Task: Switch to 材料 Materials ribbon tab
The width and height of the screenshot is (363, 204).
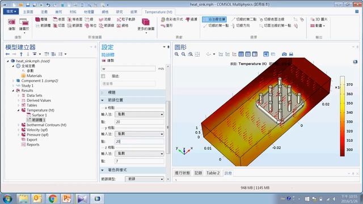Action: pyautogui.click(x=73, y=12)
